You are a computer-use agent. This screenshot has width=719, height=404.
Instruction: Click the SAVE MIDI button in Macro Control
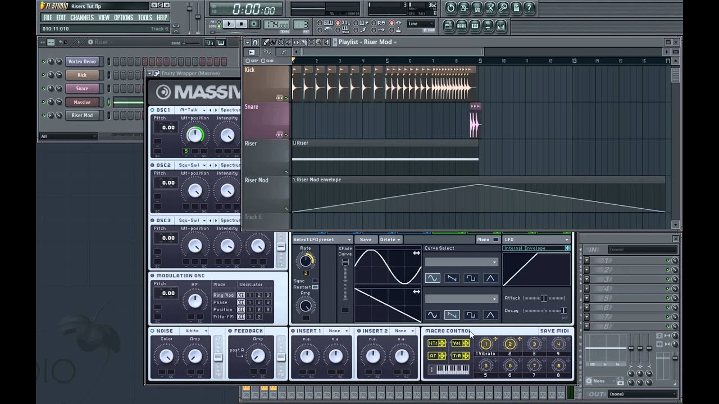click(x=554, y=331)
